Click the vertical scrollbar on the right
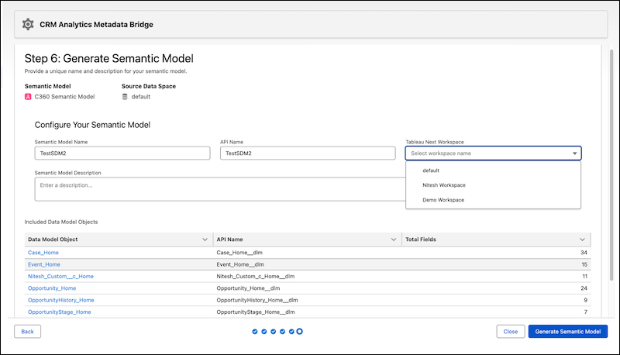This screenshot has width=620, height=355. pos(611,164)
